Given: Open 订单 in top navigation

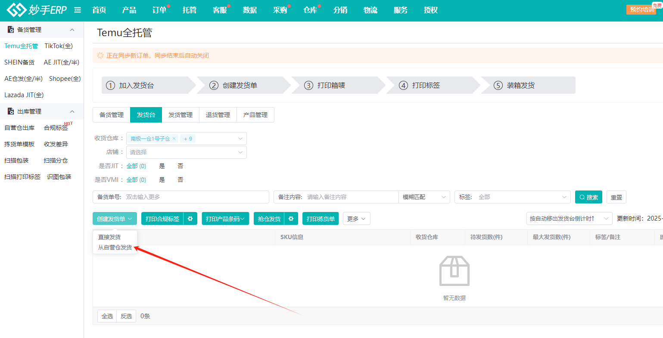Looking at the screenshot, I should pos(159,10).
